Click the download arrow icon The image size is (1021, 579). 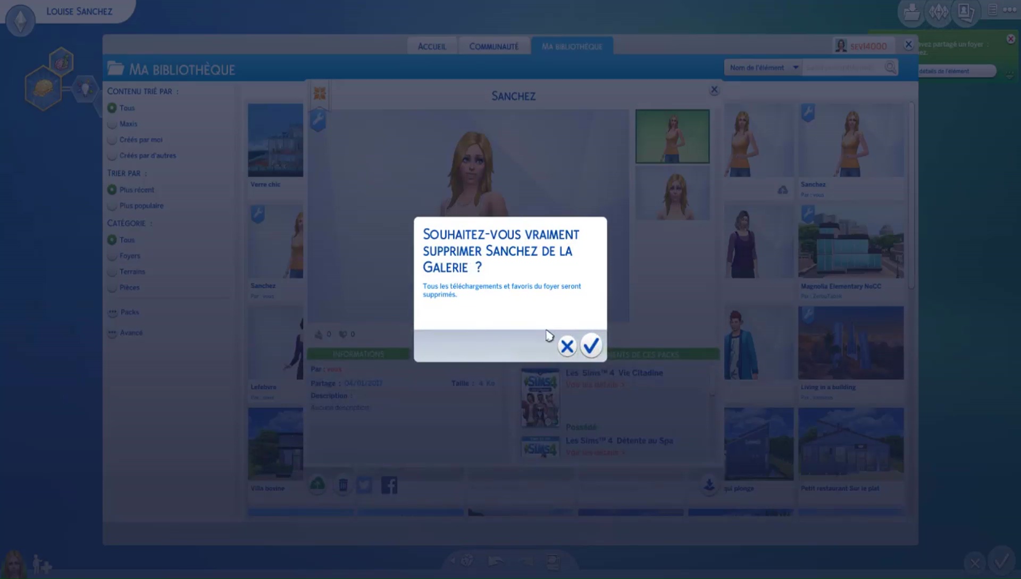pos(709,485)
